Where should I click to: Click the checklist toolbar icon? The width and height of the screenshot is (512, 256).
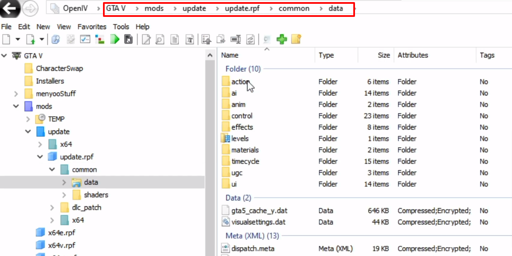85,39
